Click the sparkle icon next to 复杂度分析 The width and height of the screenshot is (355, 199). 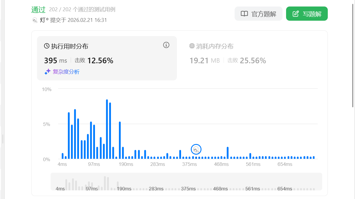(47, 72)
